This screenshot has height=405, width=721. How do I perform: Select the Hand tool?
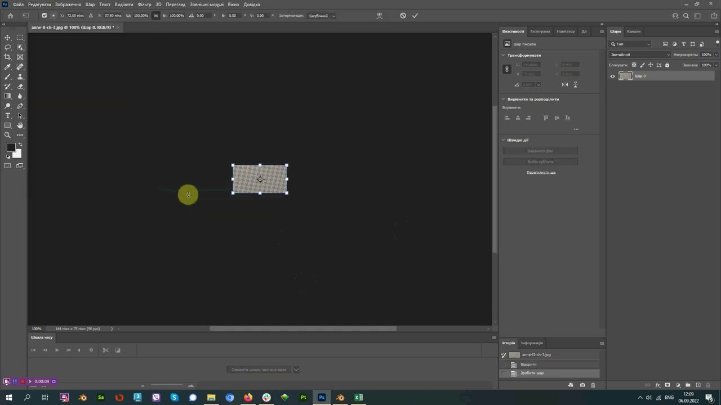(20, 125)
